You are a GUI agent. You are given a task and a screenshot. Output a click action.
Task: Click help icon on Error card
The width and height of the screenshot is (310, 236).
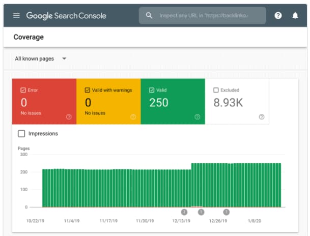tap(69, 116)
